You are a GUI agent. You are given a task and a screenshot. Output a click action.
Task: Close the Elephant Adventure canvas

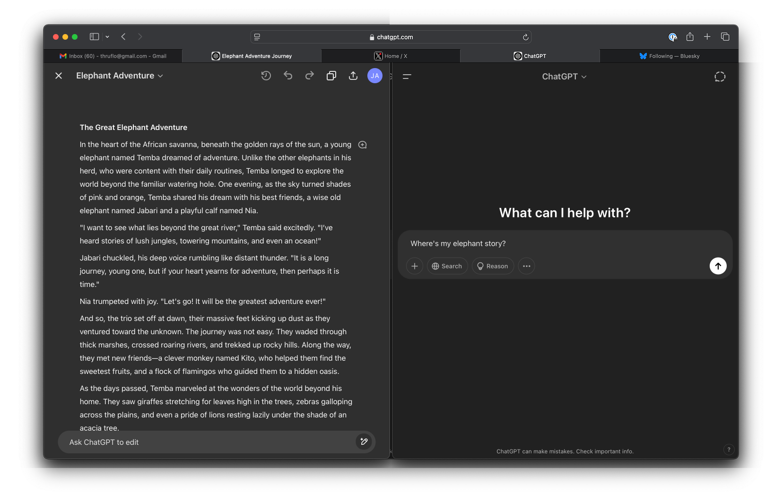coord(59,76)
